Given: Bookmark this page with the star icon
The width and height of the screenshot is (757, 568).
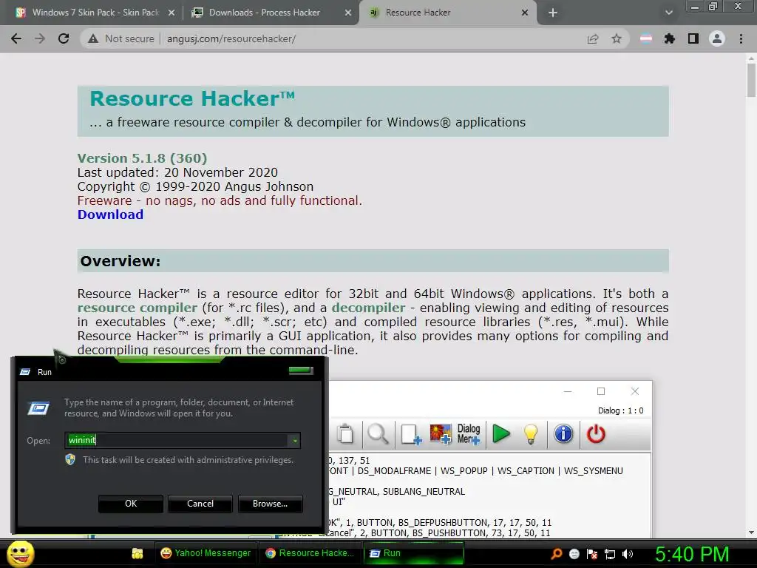Looking at the screenshot, I should [617, 38].
